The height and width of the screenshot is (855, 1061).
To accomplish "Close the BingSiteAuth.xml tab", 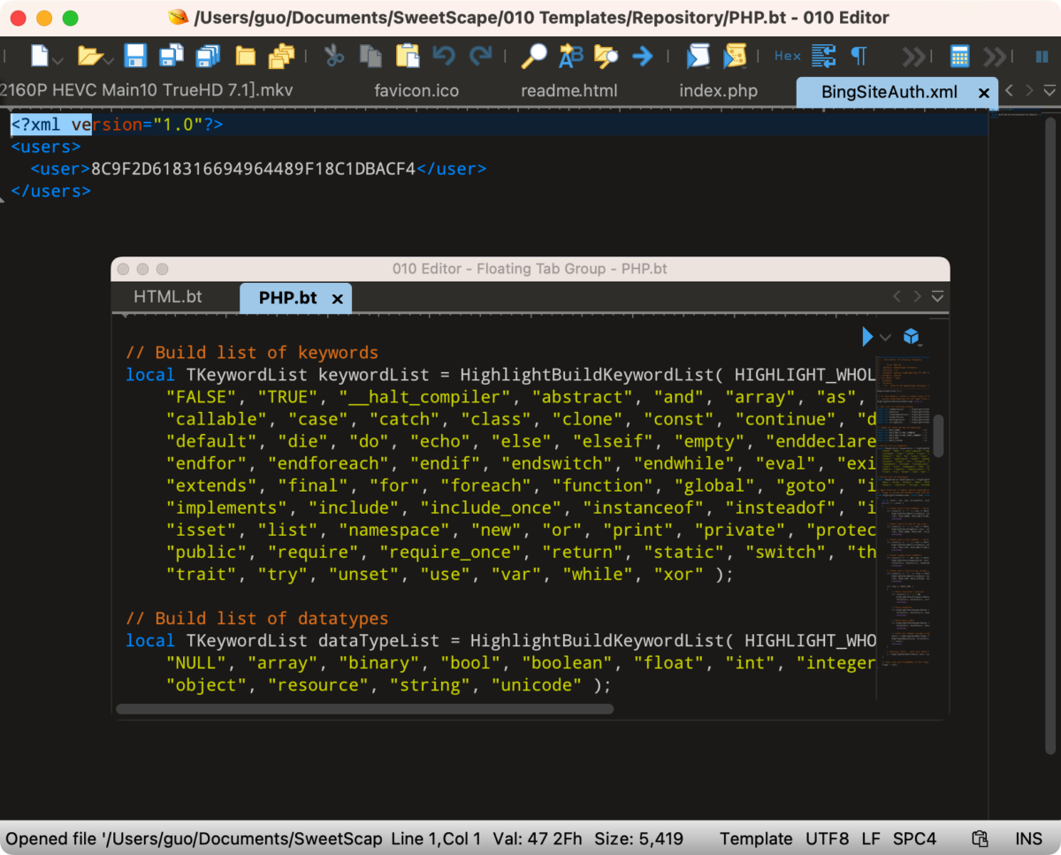I will [x=983, y=92].
